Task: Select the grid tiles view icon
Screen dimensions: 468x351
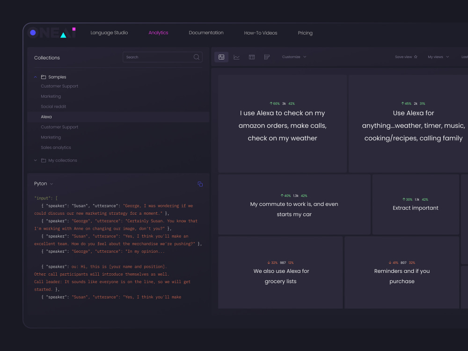Action: coord(221,57)
